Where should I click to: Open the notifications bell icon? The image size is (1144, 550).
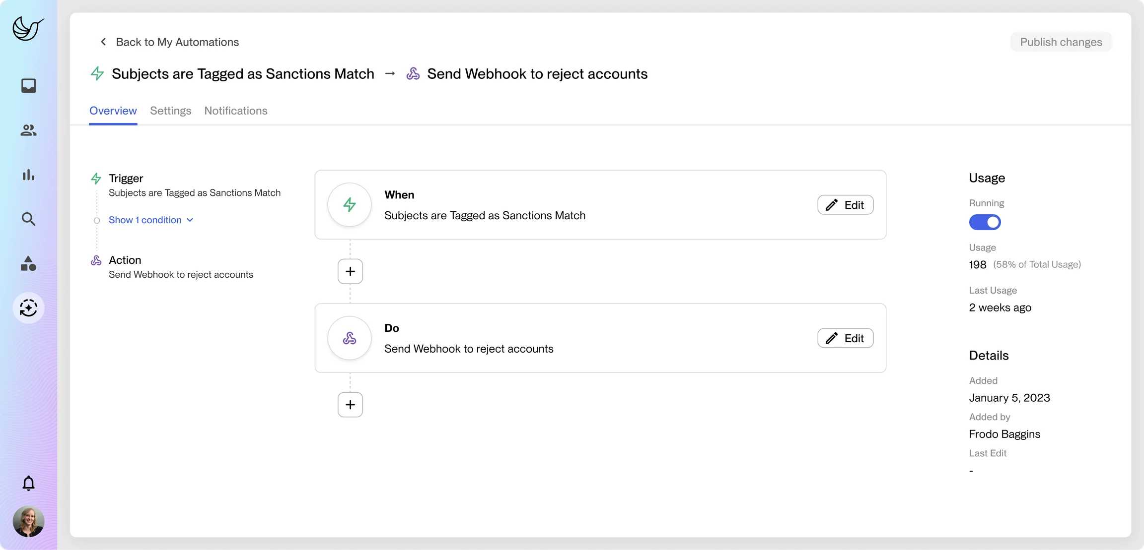(28, 483)
